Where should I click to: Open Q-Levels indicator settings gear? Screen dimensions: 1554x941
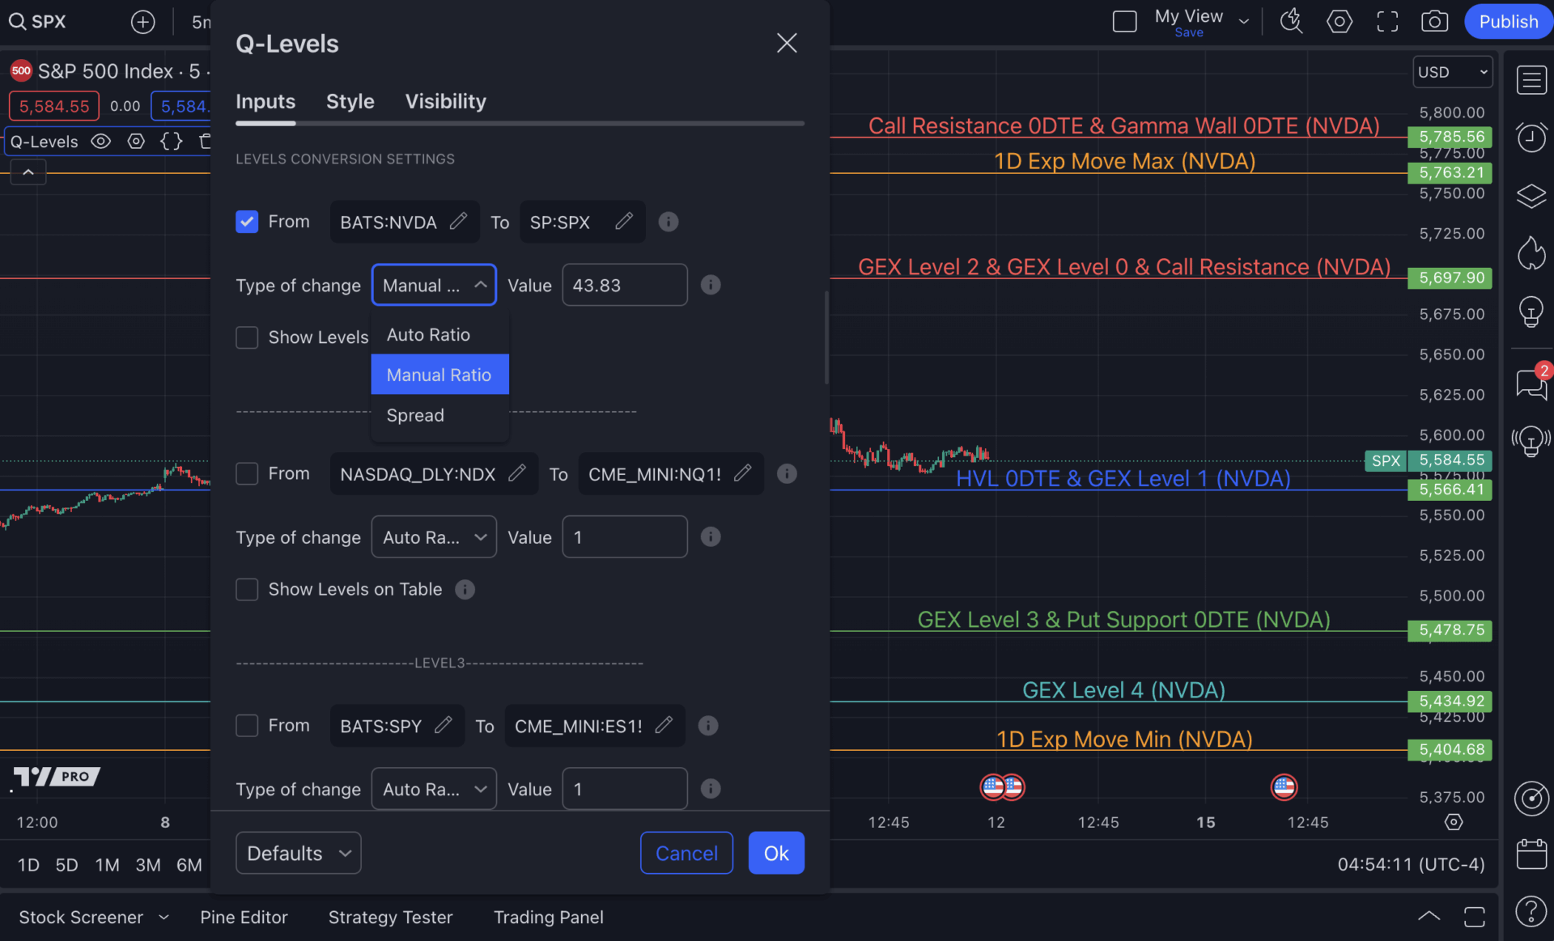point(136,142)
